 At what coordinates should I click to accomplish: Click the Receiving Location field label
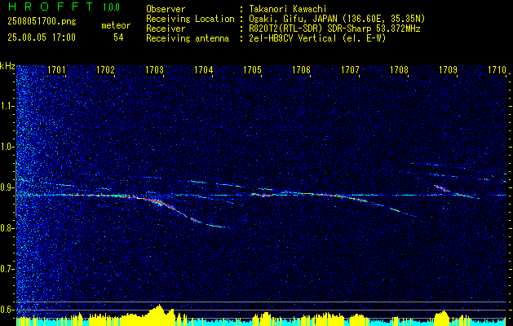tap(190, 19)
